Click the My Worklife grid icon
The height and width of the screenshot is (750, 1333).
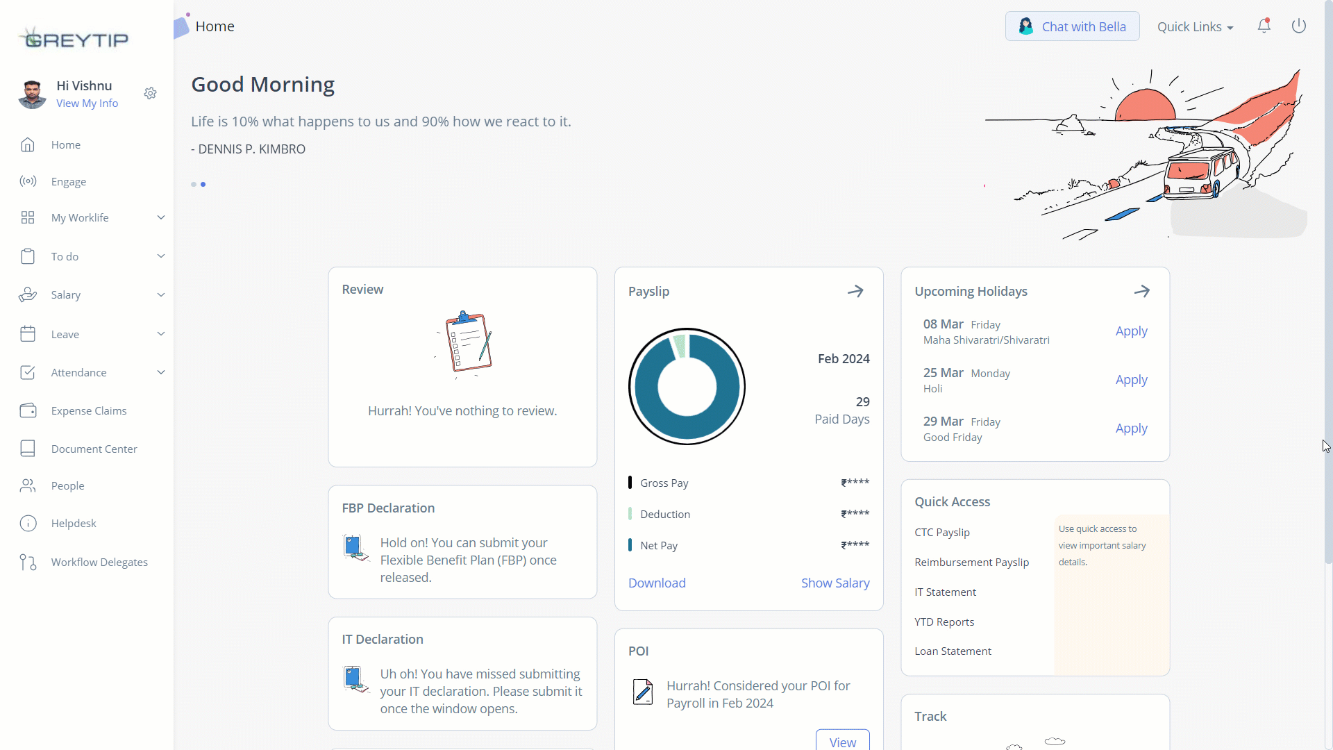click(28, 217)
